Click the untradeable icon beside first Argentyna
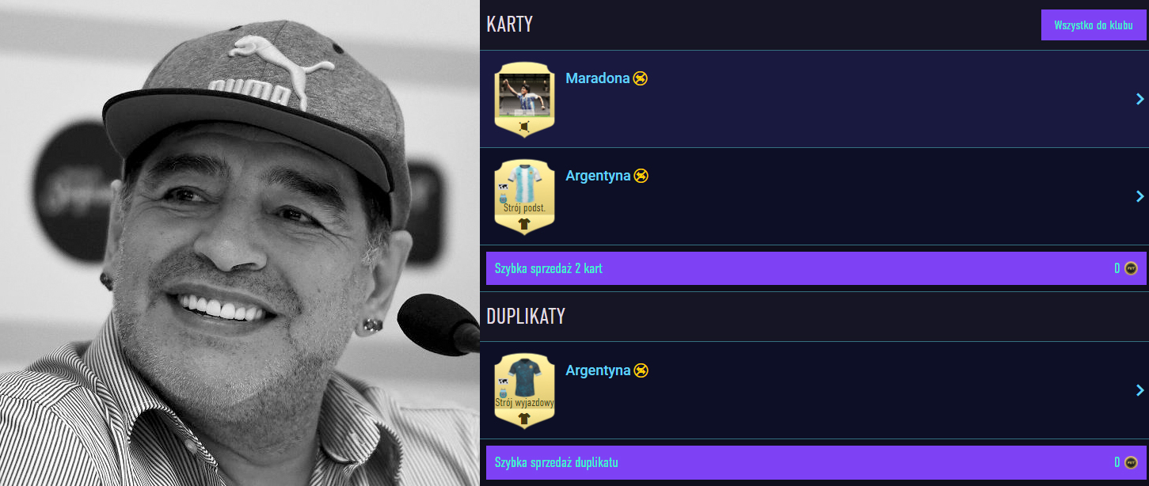 click(641, 176)
